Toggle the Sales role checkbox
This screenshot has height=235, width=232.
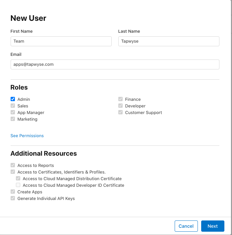click(13, 106)
